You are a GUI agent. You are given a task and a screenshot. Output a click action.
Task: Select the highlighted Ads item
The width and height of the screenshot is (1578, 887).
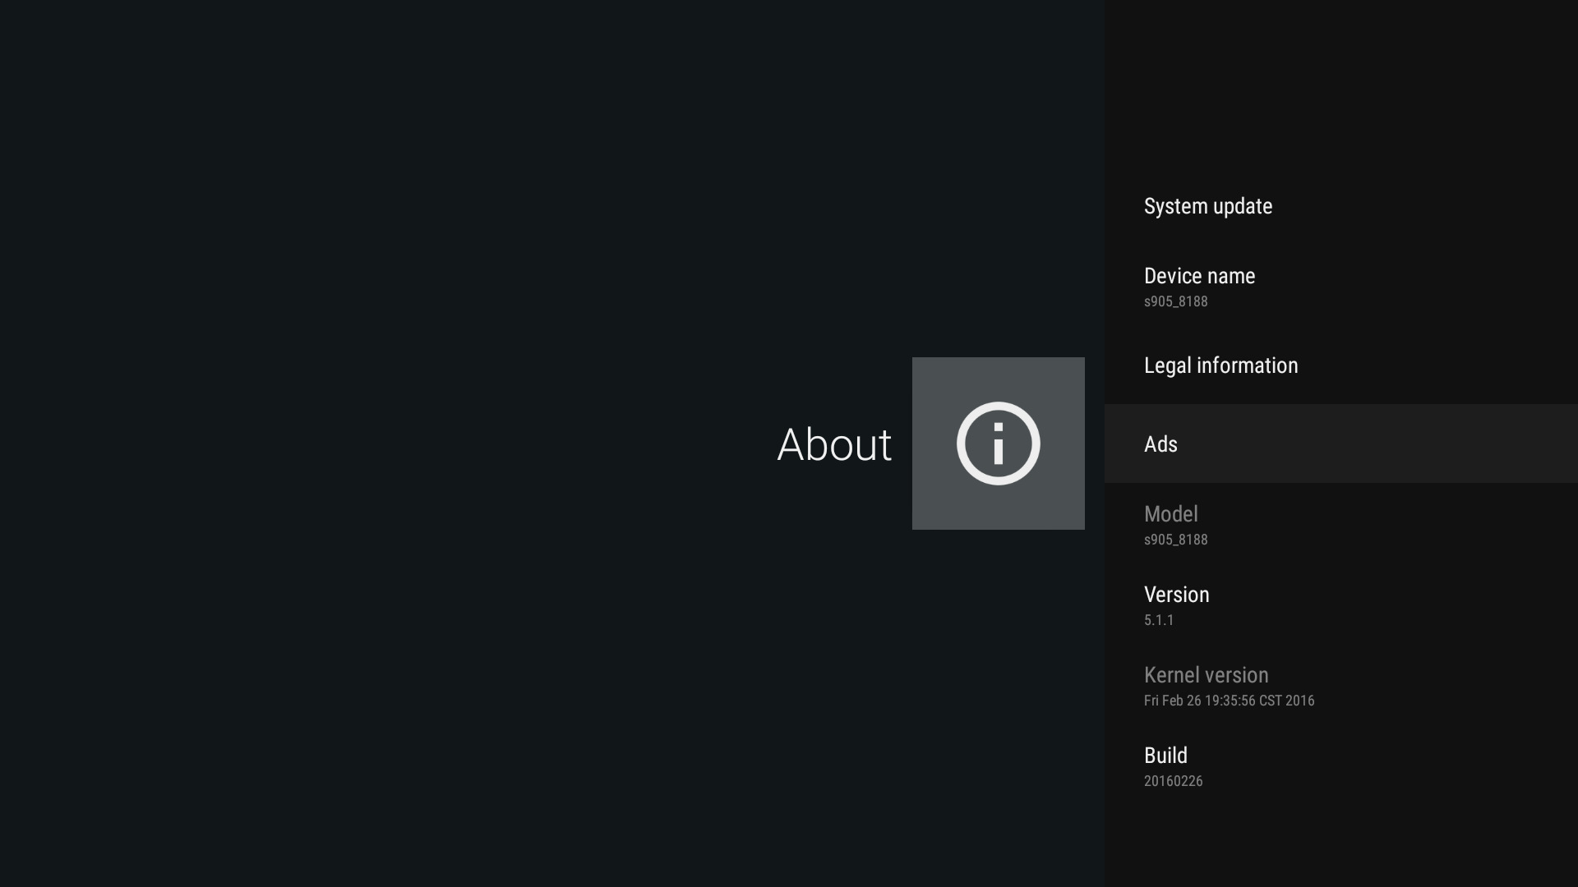[x=1160, y=444]
